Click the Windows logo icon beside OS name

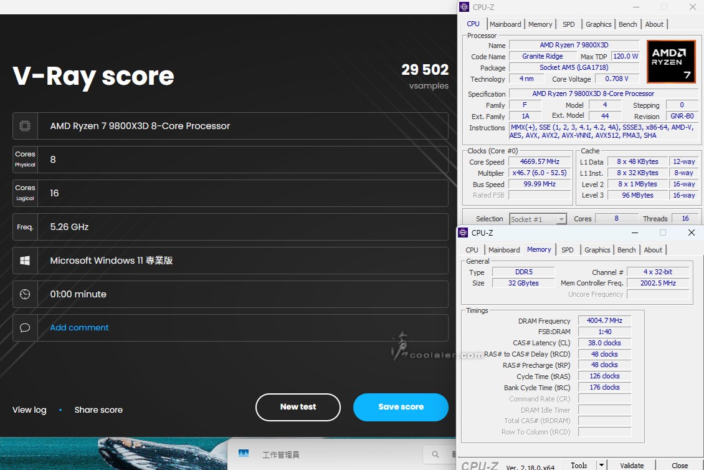pos(25,261)
